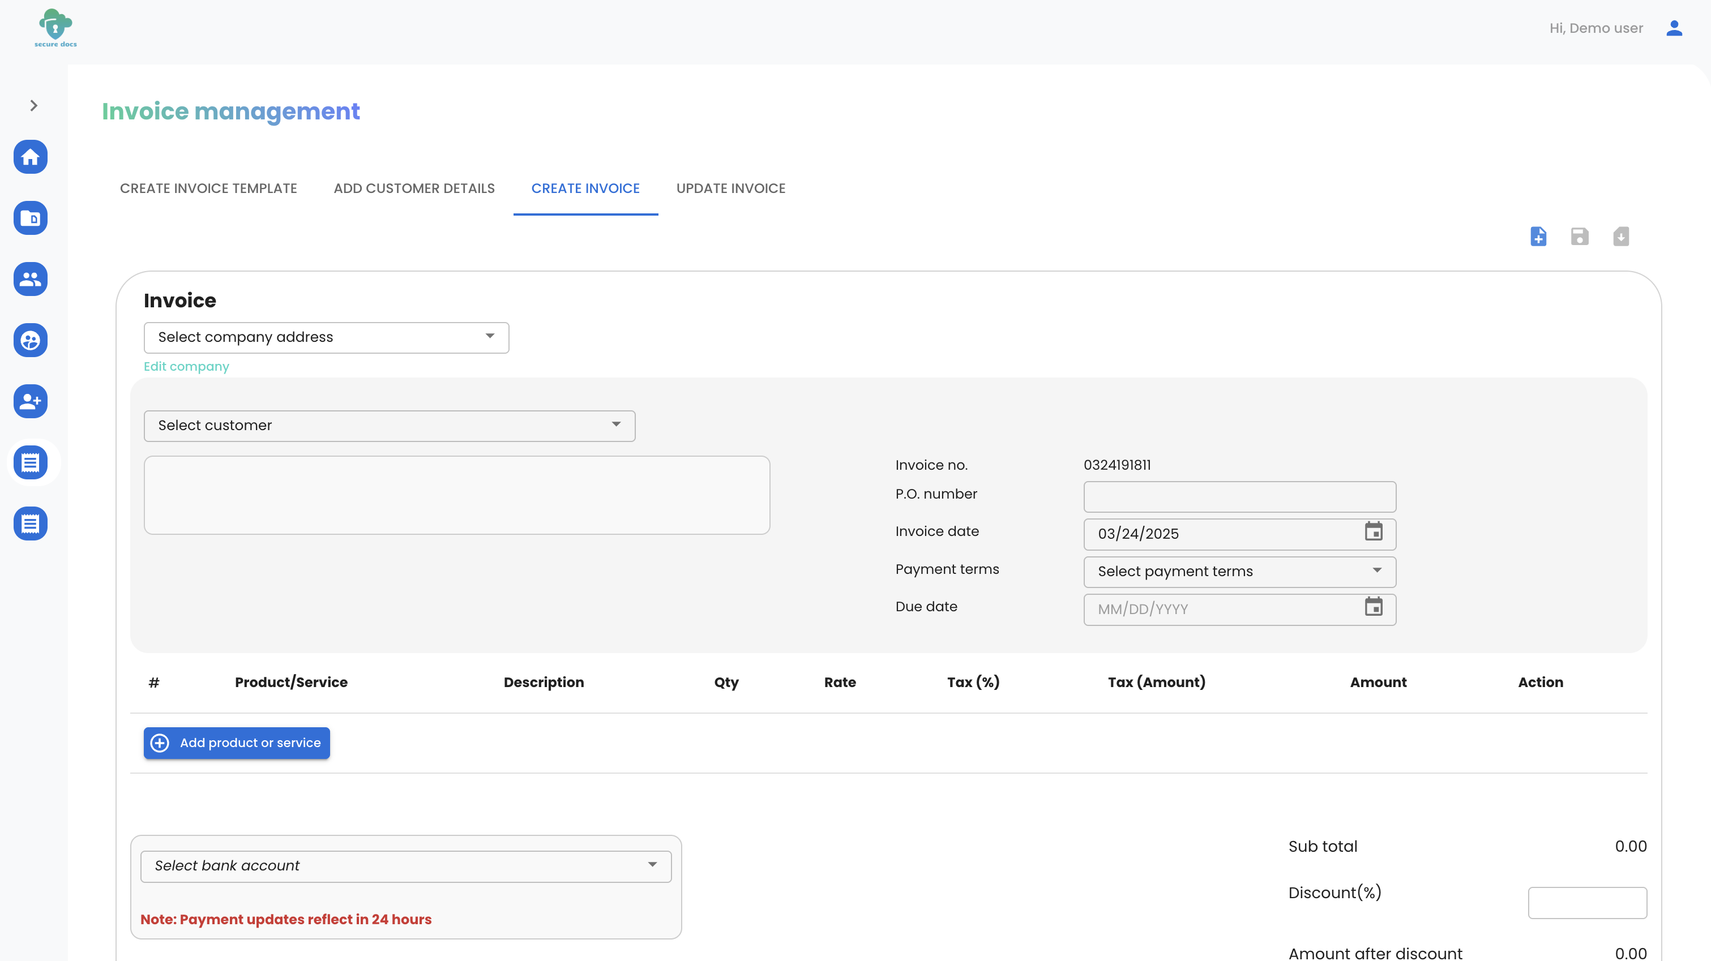1711x961 pixels.
Task: Click the Description column header
Action: (x=544, y=682)
